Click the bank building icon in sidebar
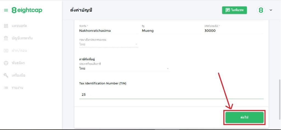Image resolution: width=281 pixels, height=130 pixels. (x=6, y=38)
